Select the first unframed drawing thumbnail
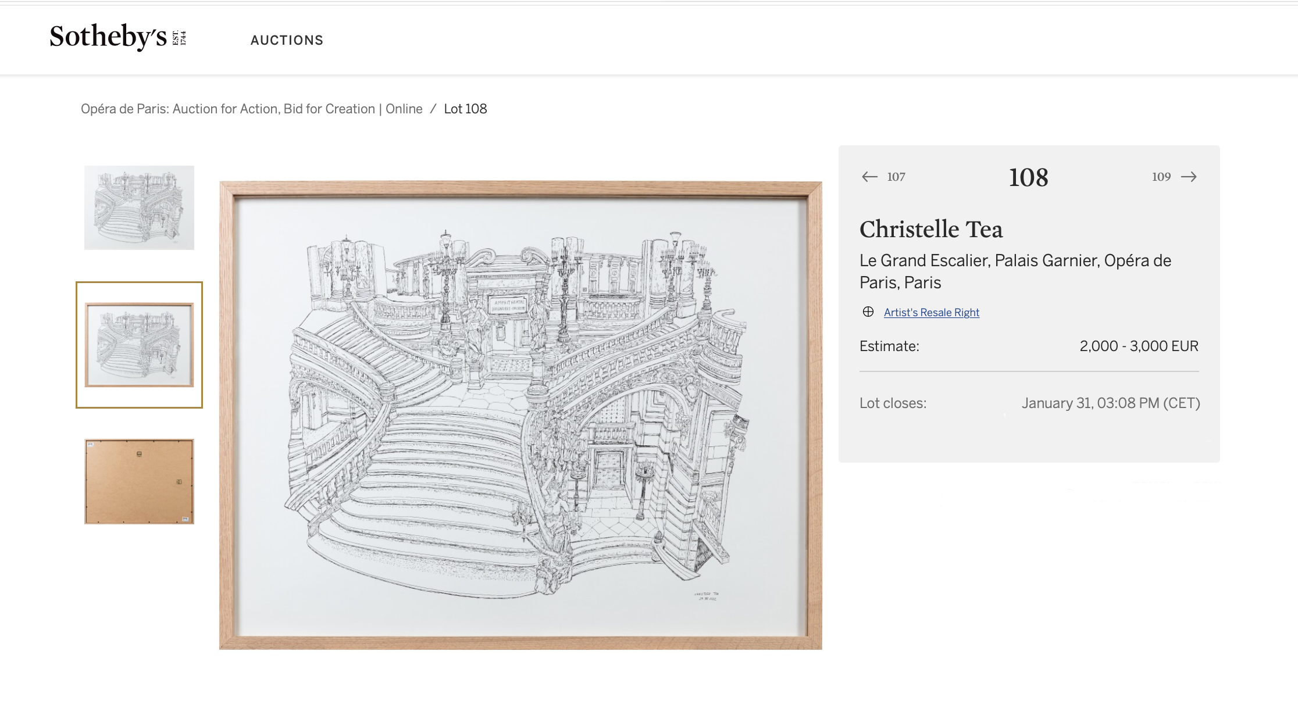The height and width of the screenshot is (701, 1298). click(139, 208)
